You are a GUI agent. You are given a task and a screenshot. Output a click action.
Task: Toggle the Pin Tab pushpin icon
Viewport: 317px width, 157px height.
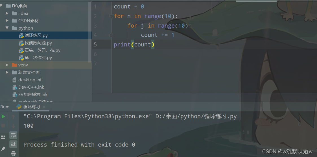[3, 149]
